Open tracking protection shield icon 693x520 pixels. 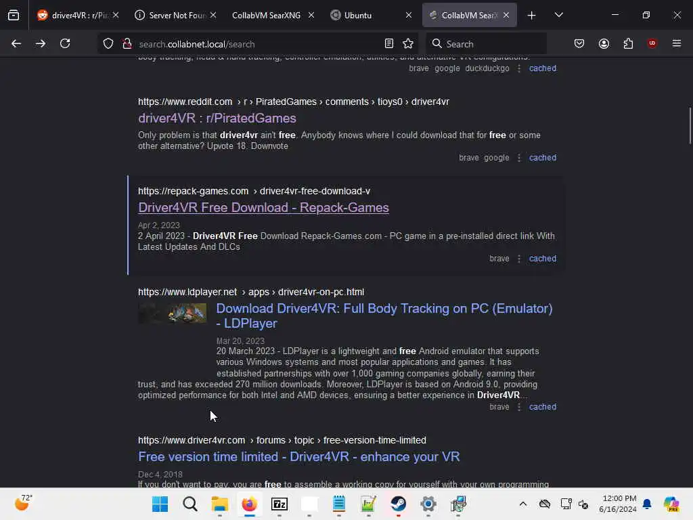point(108,44)
